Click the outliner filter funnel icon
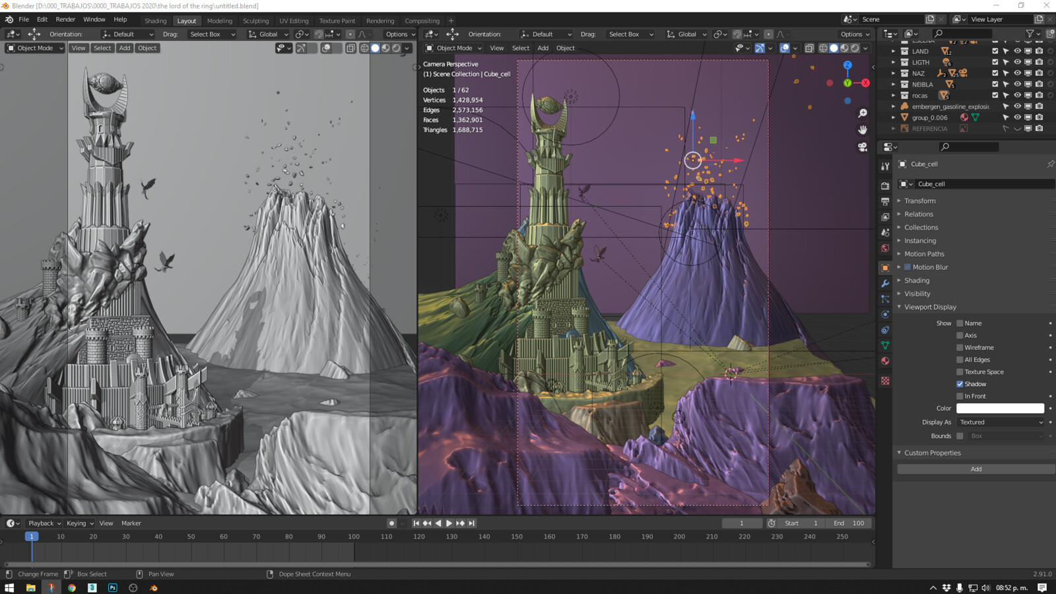The width and height of the screenshot is (1056, 594). [x=1030, y=34]
